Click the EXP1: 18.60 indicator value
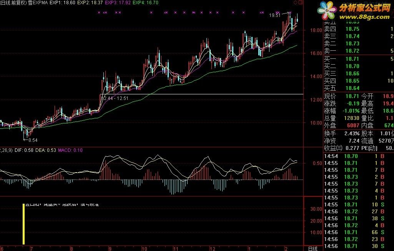This screenshot has width=394, height=251. coord(62,3)
